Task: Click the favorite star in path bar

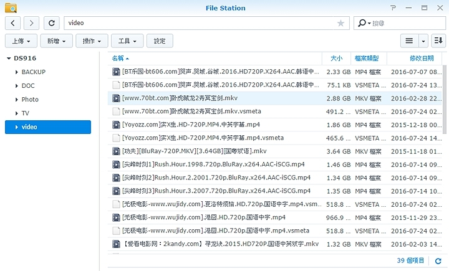Action: coord(340,23)
